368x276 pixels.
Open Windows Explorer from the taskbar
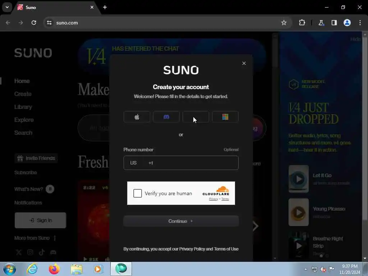(77, 269)
